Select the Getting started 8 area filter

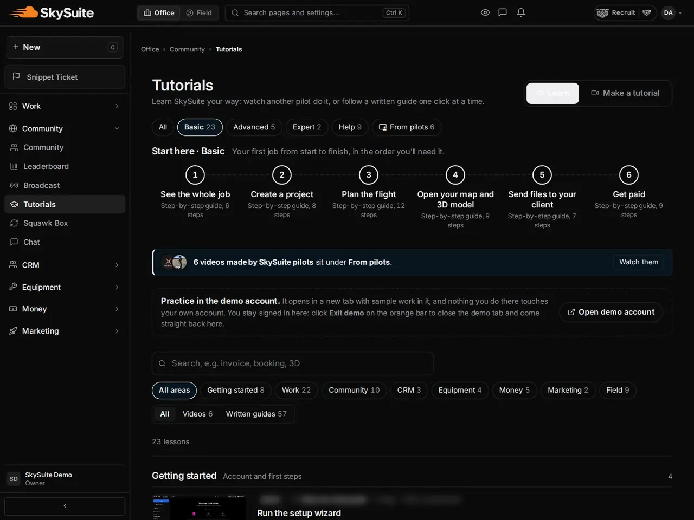tap(236, 390)
